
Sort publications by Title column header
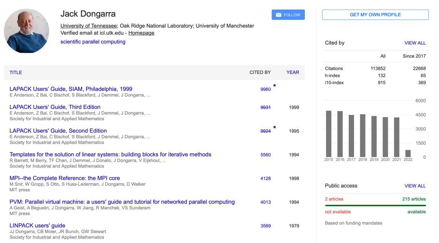click(x=16, y=72)
